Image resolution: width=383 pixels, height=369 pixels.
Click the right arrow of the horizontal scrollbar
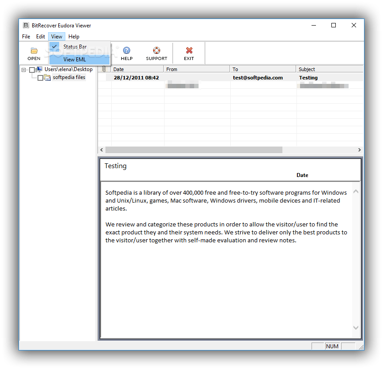tap(360, 150)
